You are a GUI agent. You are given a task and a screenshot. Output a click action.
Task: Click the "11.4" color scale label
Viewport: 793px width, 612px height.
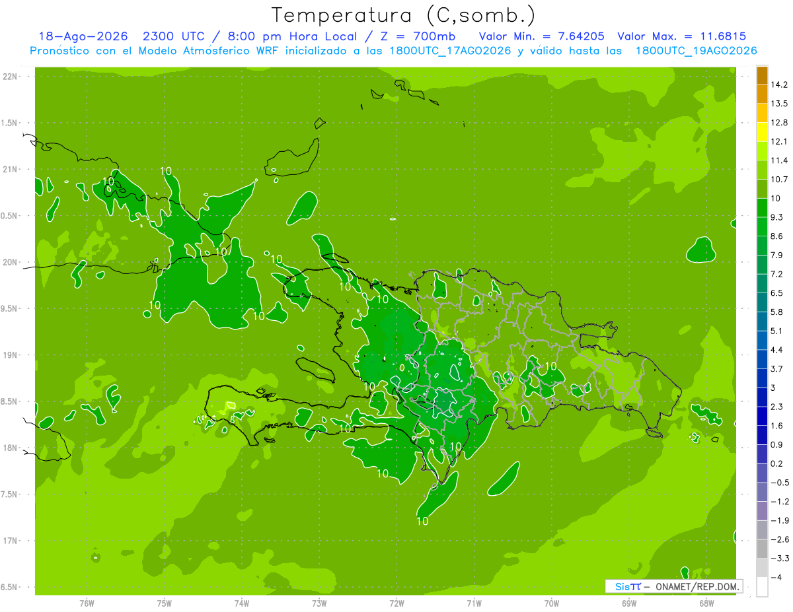780,160
